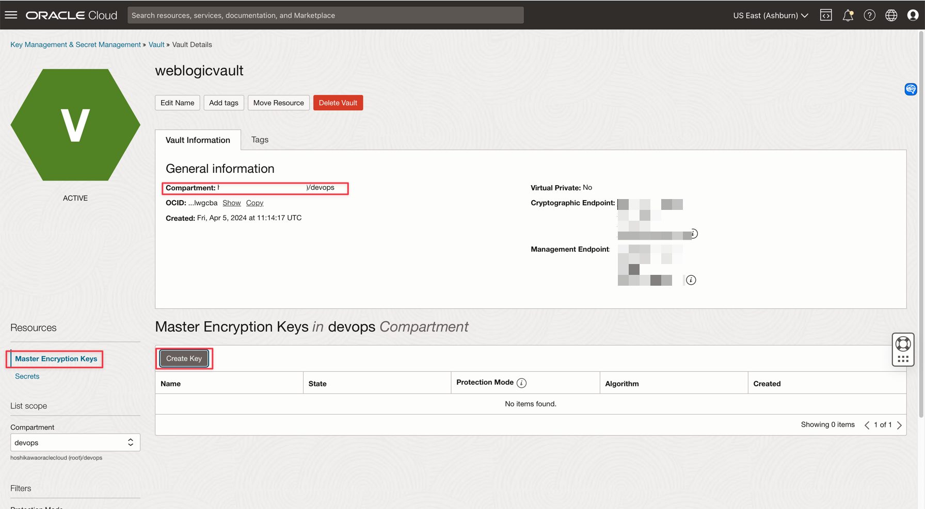This screenshot has width=925, height=509.
Task: Click the Vault breadcrumb link
Action: click(156, 44)
